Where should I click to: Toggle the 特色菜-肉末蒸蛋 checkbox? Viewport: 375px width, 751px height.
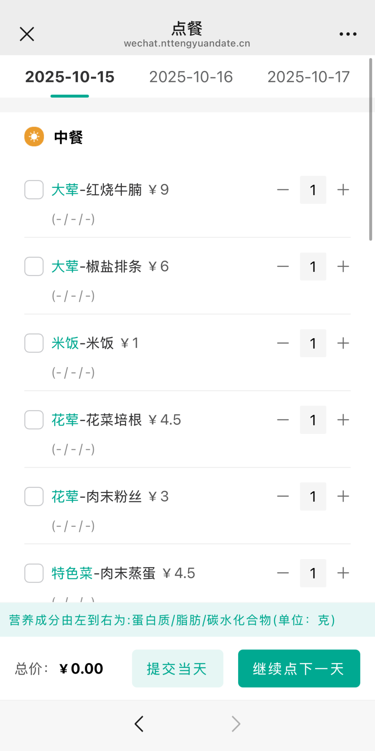[34, 573]
